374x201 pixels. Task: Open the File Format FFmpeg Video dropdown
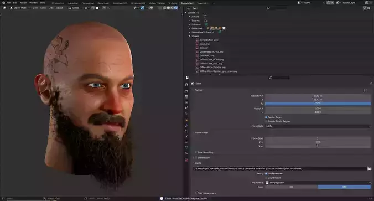pos(318,183)
